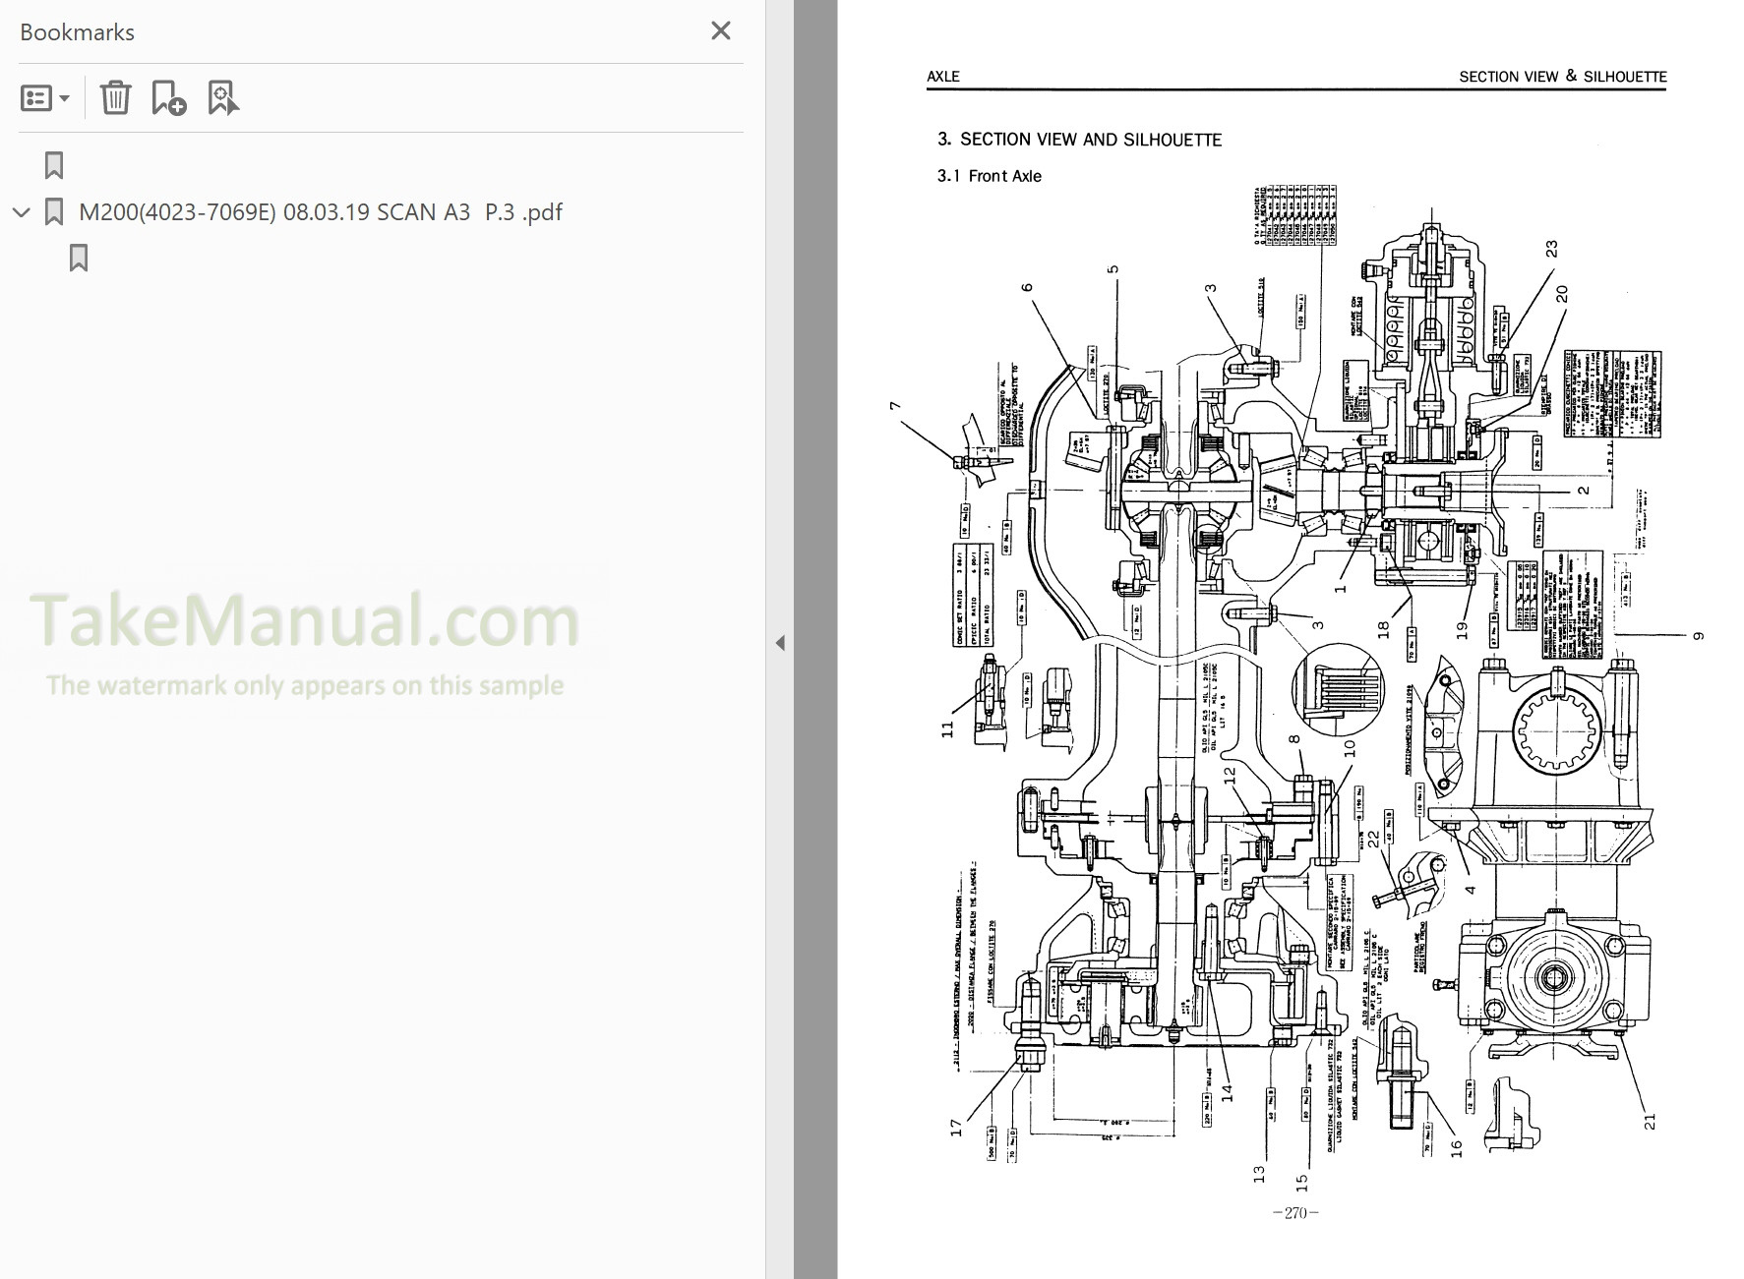Open the bookmark options menu icon
This screenshot has width=1744, height=1279.
pyautogui.click(x=37, y=97)
